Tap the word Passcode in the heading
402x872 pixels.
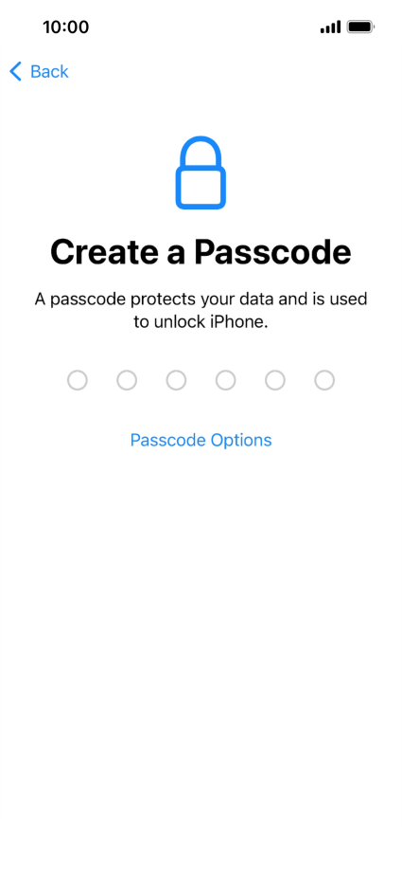click(272, 252)
